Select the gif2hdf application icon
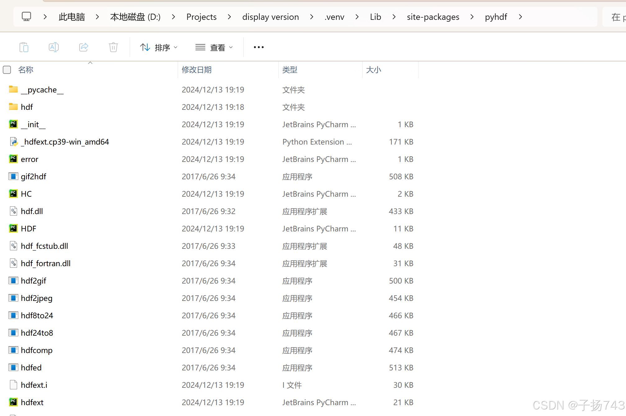Screen dimensions: 626x416 [13, 177]
